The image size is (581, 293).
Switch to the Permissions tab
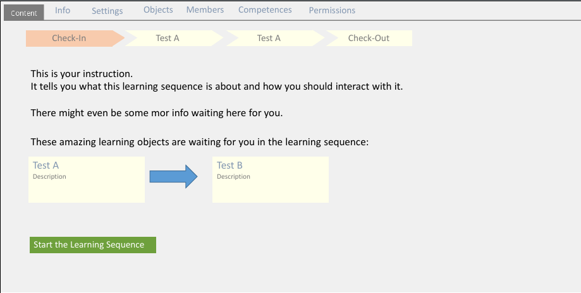[x=332, y=11]
